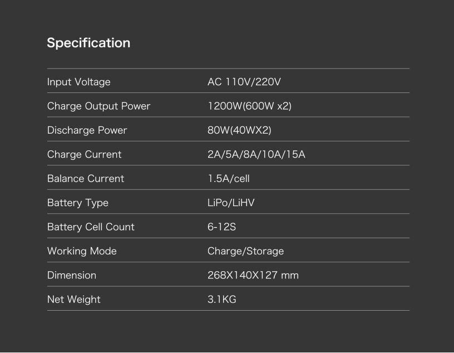This screenshot has height=353, width=454.
Task: Click the 6-12S value
Action: click(x=222, y=227)
